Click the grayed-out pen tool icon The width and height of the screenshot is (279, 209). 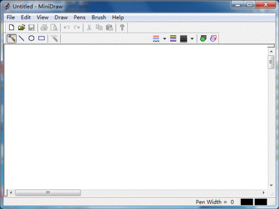point(54,38)
